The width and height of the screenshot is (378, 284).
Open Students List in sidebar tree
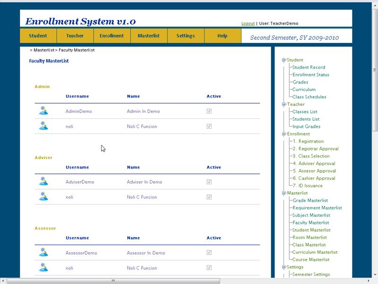pyautogui.click(x=306, y=119)
